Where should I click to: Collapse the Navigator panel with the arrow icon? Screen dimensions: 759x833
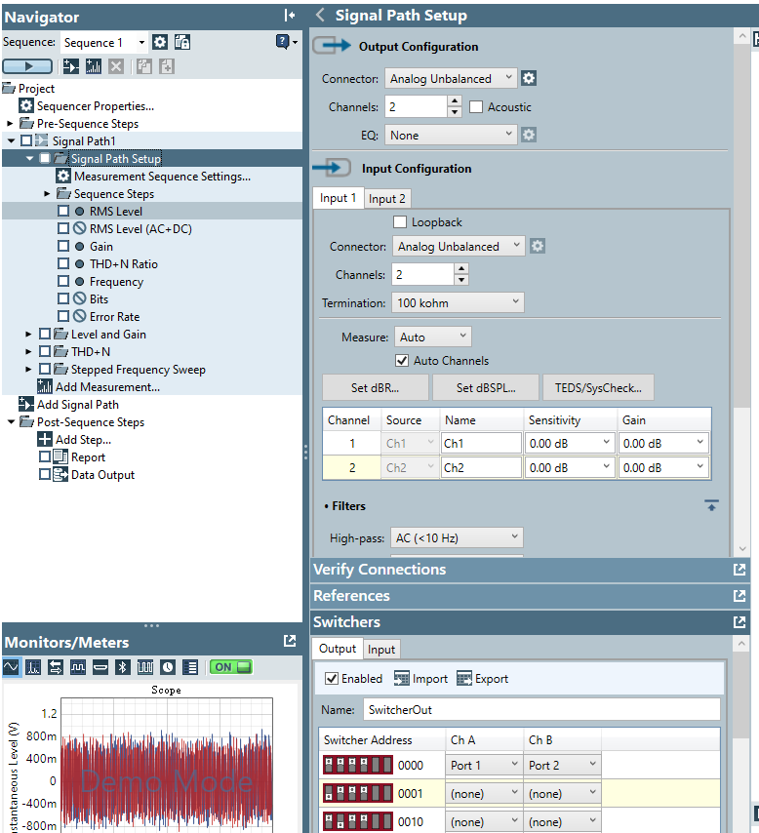(x=290, y=16)
